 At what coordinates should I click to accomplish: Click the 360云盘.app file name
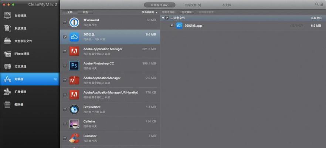coord(193,26)
